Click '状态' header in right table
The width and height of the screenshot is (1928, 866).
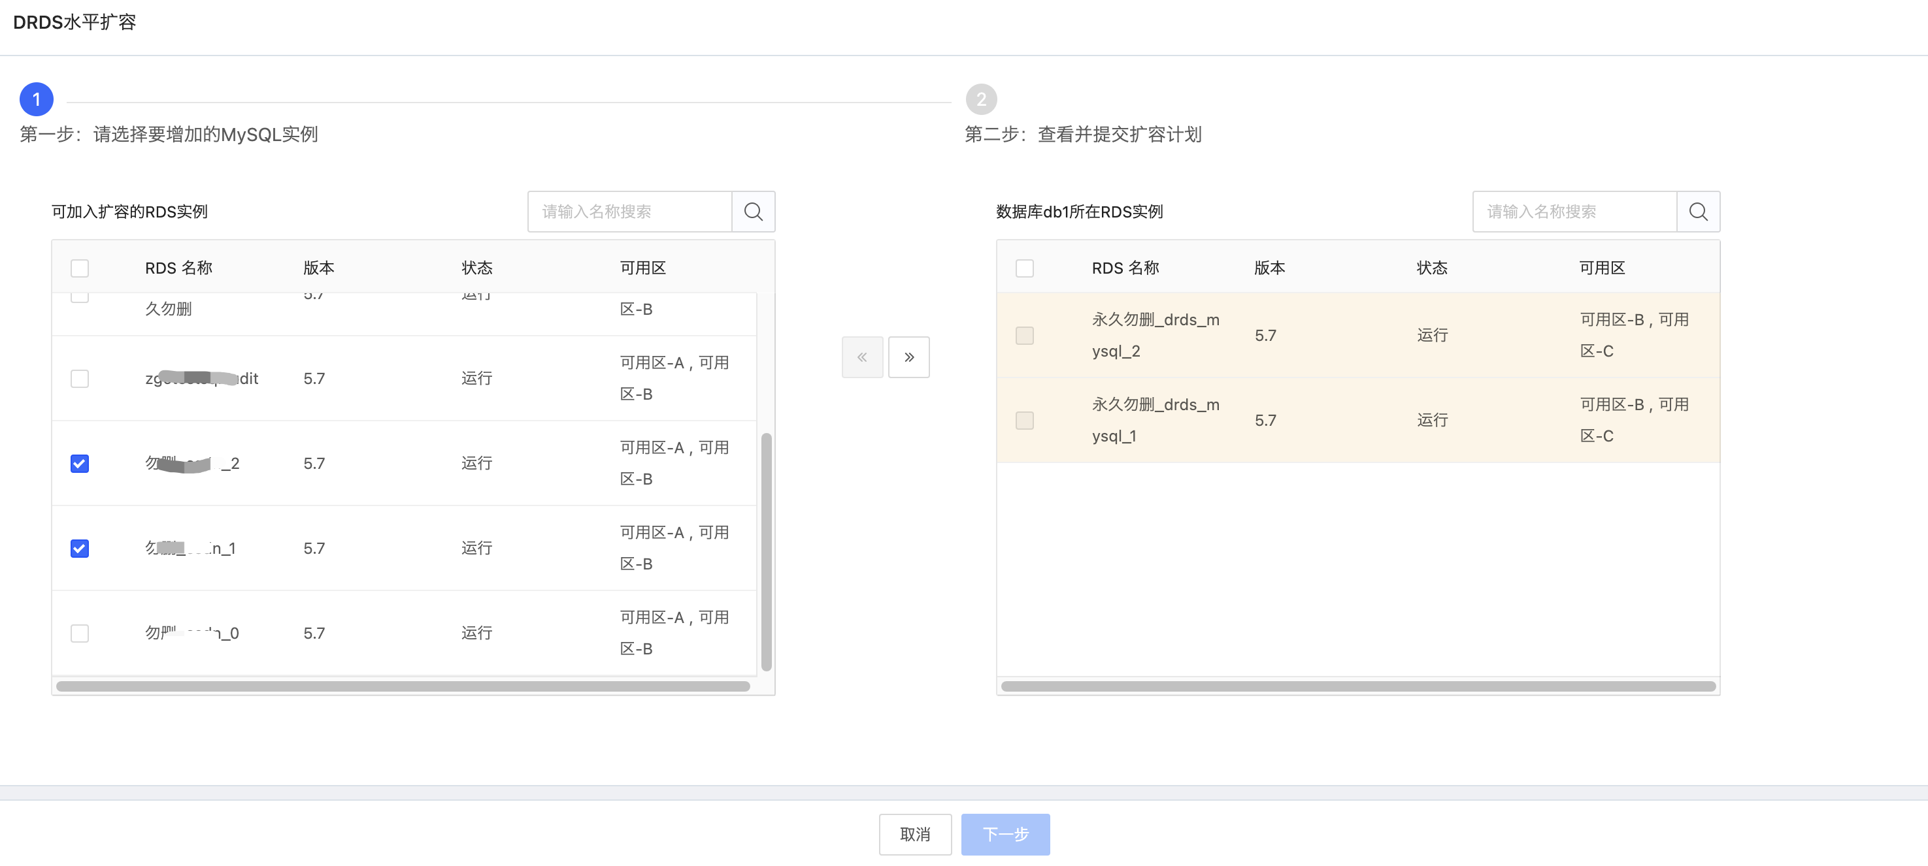pyautogui.click(x=1432, y=268)
